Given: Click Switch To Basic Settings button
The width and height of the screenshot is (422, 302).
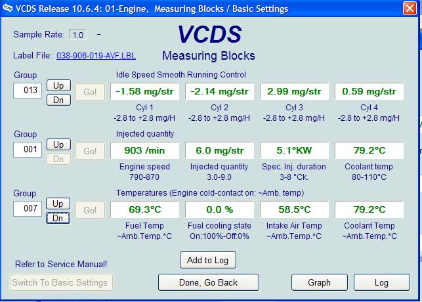Looking at the screenshot, I should (61, 282).
